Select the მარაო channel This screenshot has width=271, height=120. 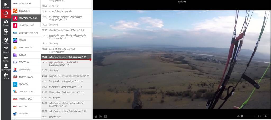point(26,55)
